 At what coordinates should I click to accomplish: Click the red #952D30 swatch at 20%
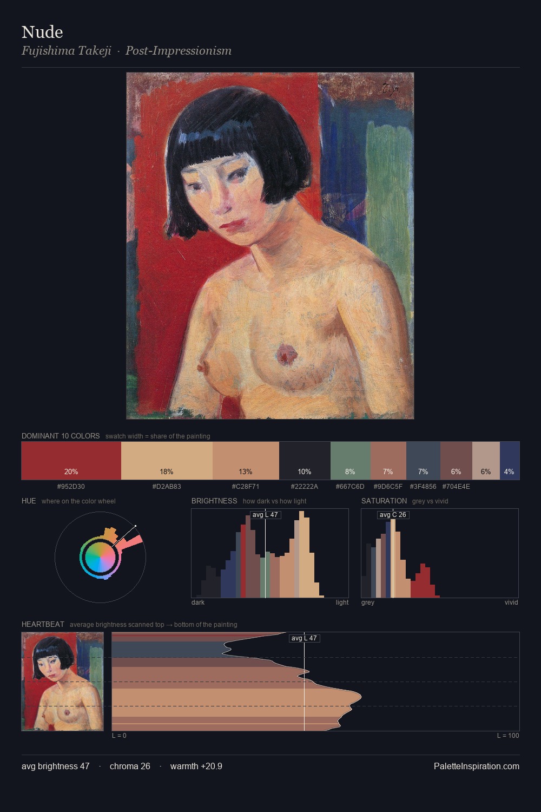coord(71,461)
